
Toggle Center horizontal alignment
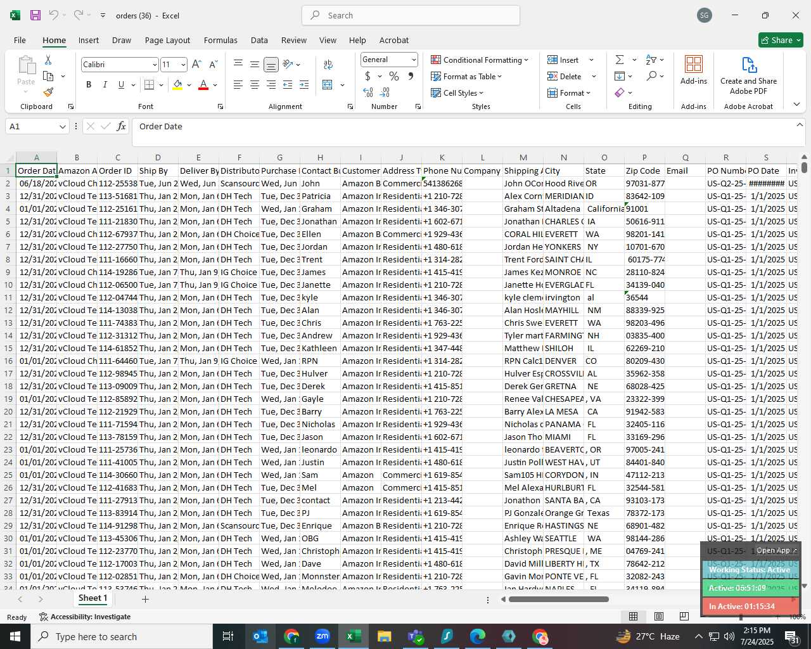tap(255, 84)
